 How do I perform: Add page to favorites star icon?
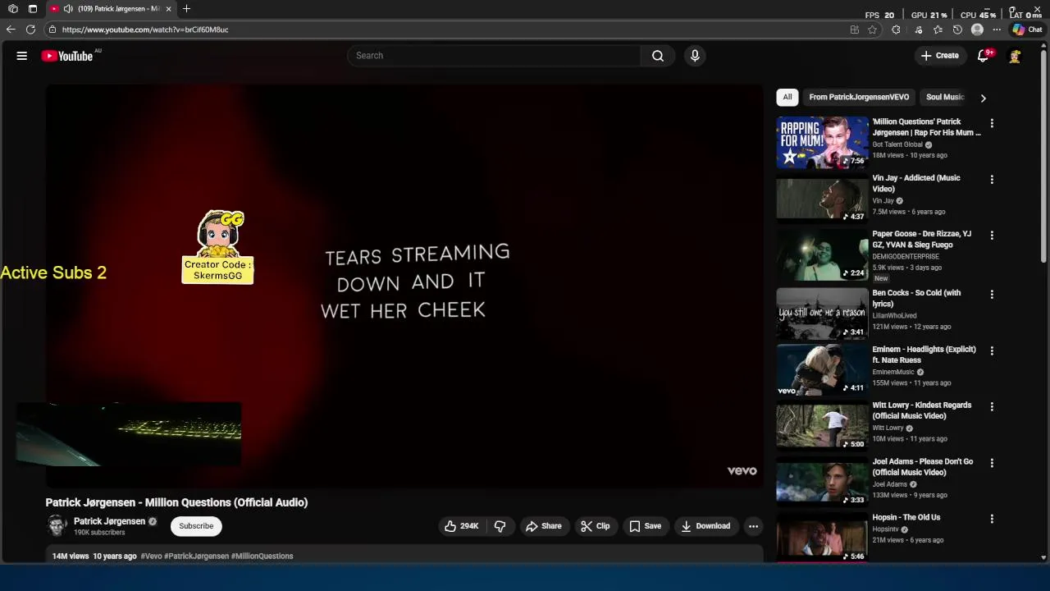tap(873, 30)
